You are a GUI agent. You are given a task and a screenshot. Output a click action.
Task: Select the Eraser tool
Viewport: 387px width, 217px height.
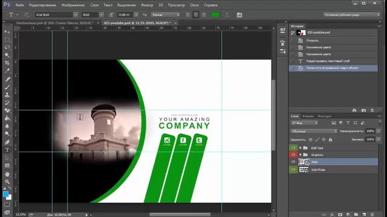coord(7,110)
